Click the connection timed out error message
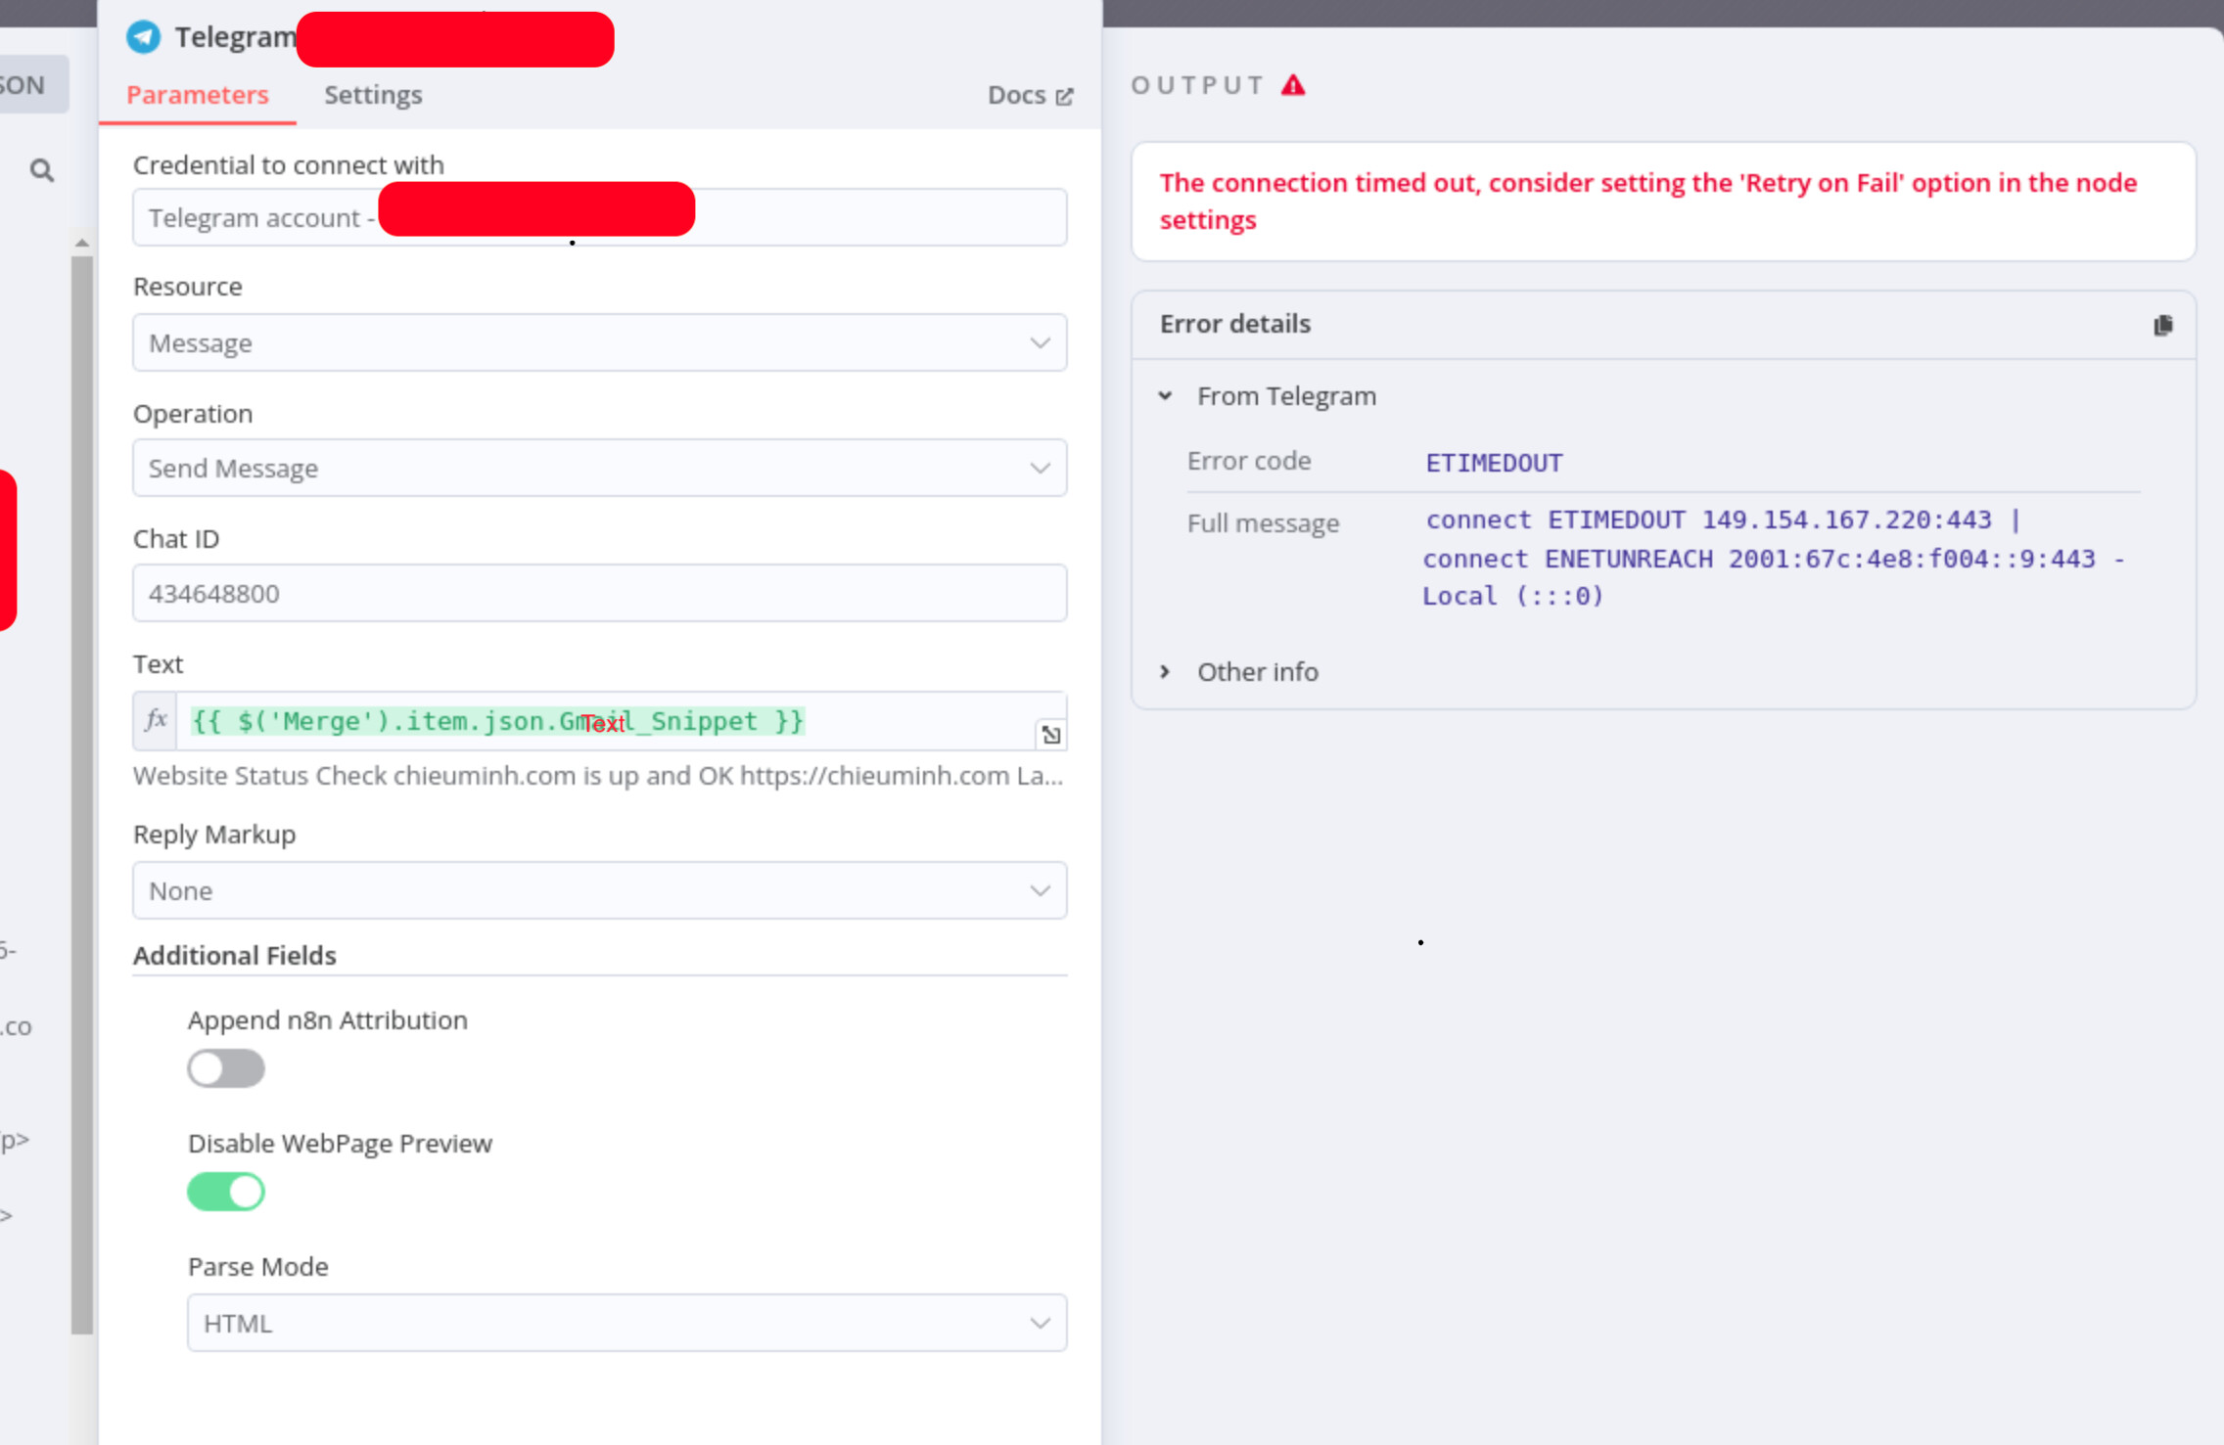This screenshot has width=2224, height=1445. pos(1648,201)
